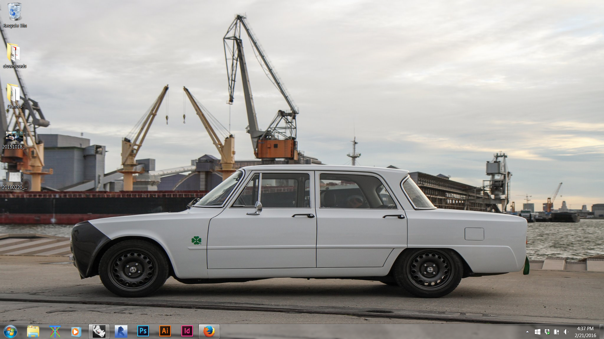The image size is (604, 339).
Task: Open Windows Media Player from taskbar
Action: click(x=76, y=331)
